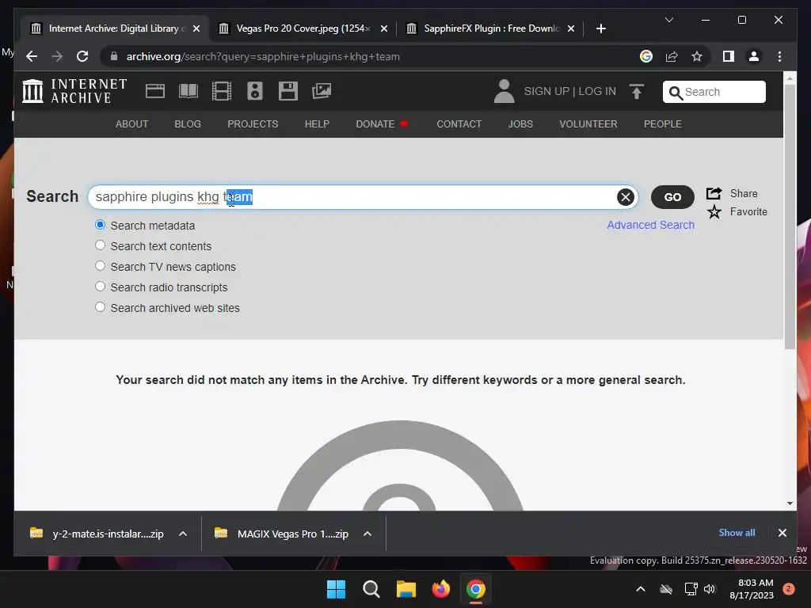The image size is (811, 608).
Task: Expand y-2-mate.is-instalar zip download options
Action: (183, 534)
